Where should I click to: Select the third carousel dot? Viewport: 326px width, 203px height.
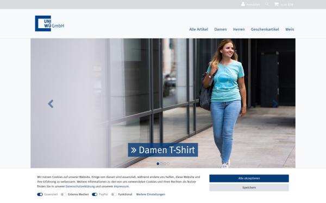(165, 163)
